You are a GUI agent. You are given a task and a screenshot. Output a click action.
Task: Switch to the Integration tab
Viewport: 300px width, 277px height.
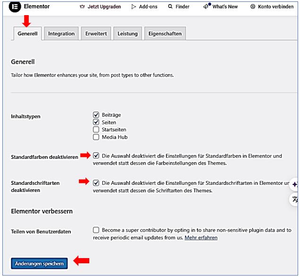click(x=61, y=34)
